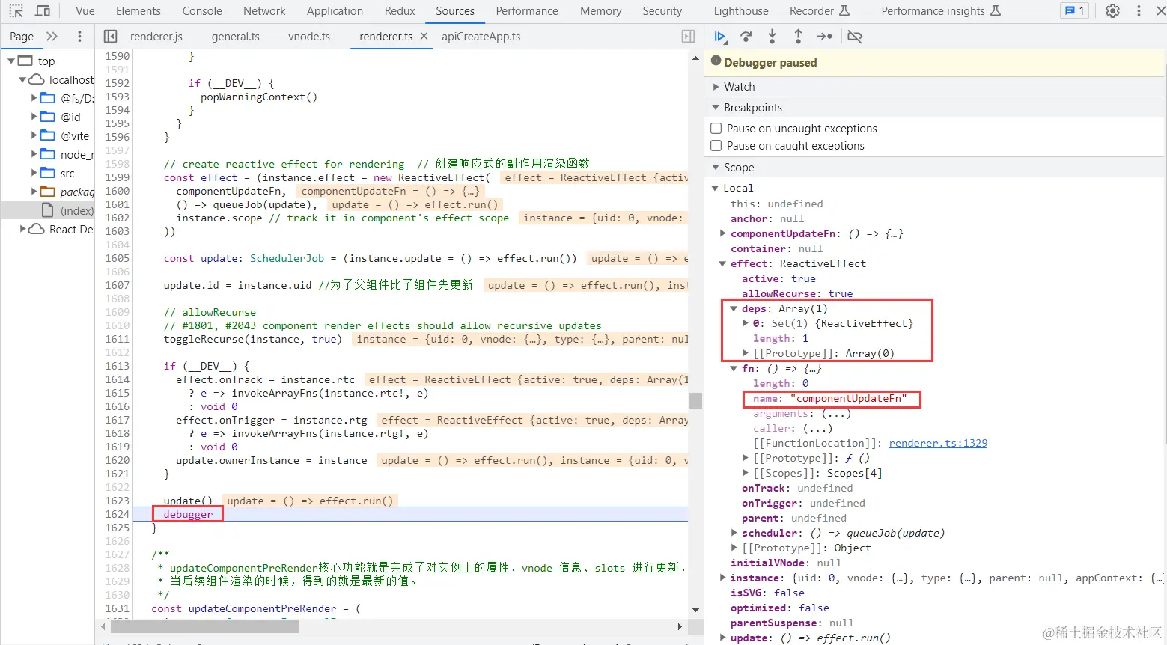Click the @vite folder icon
Image resolution: width=1167 pixels, height=645 pixels.
tap(48, 135)
